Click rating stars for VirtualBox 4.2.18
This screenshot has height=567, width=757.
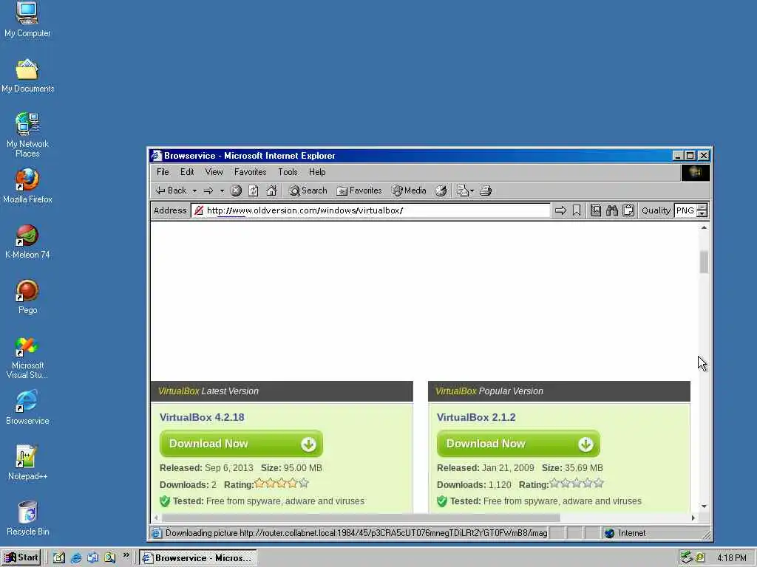coord(282,483)
